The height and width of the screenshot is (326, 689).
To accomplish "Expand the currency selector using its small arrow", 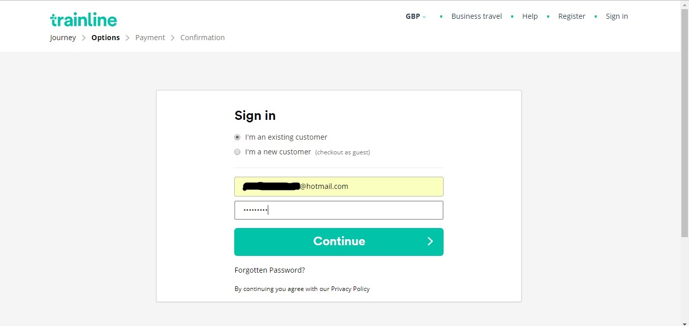I will pos(424,17).
